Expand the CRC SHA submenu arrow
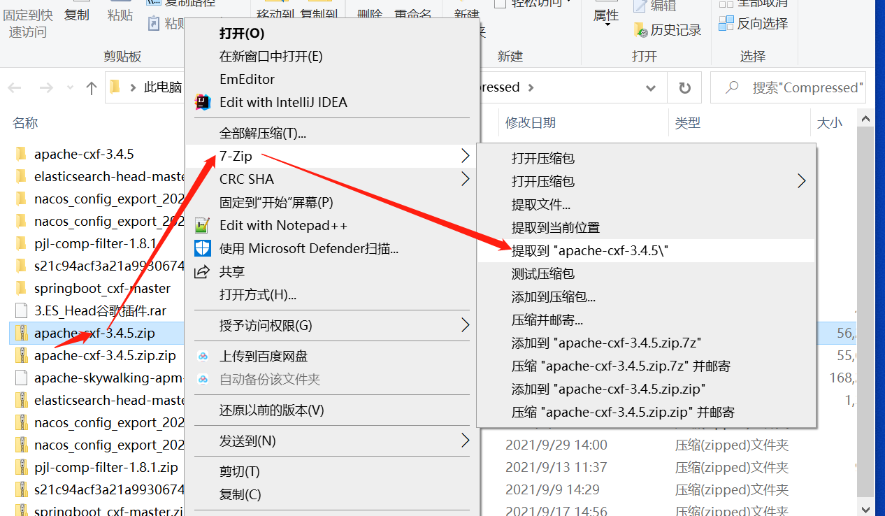 [466, 179]
